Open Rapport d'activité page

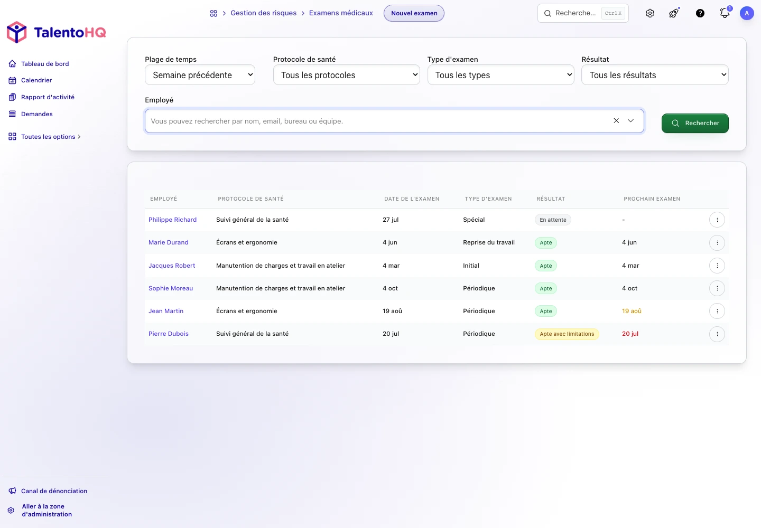tap(48, 97)
